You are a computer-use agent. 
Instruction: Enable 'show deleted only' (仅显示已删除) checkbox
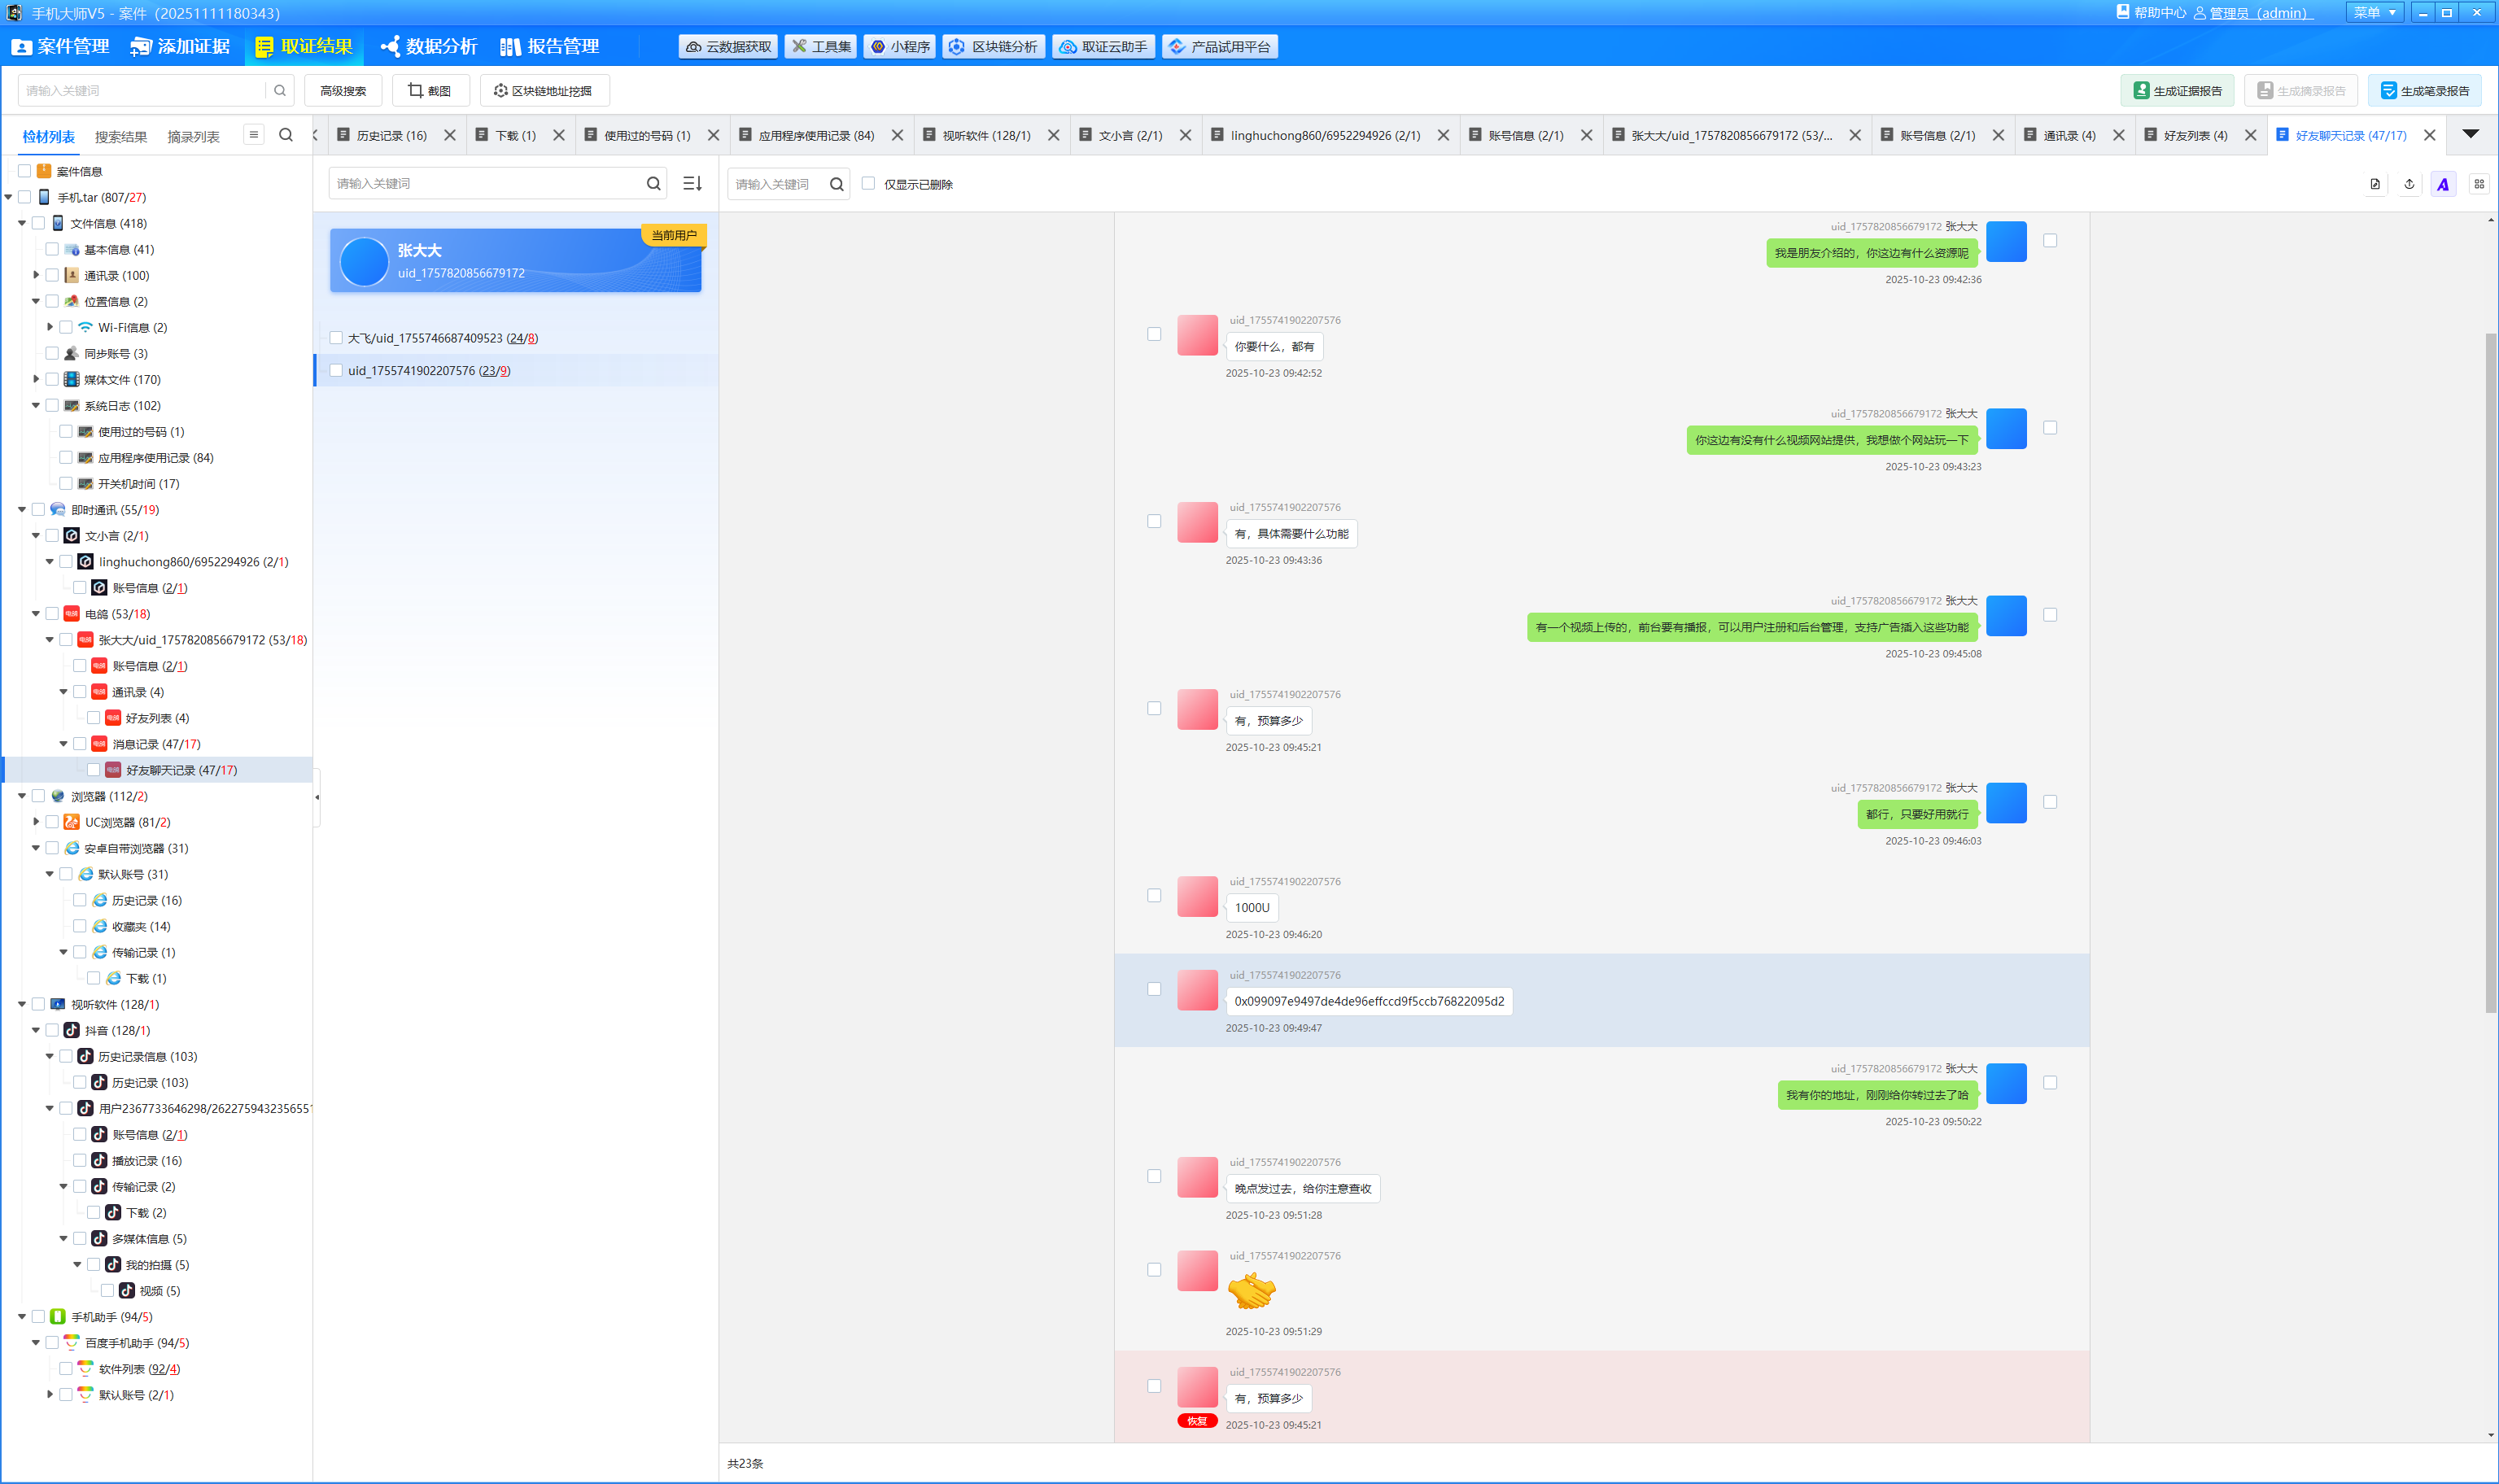click(868, 183)
